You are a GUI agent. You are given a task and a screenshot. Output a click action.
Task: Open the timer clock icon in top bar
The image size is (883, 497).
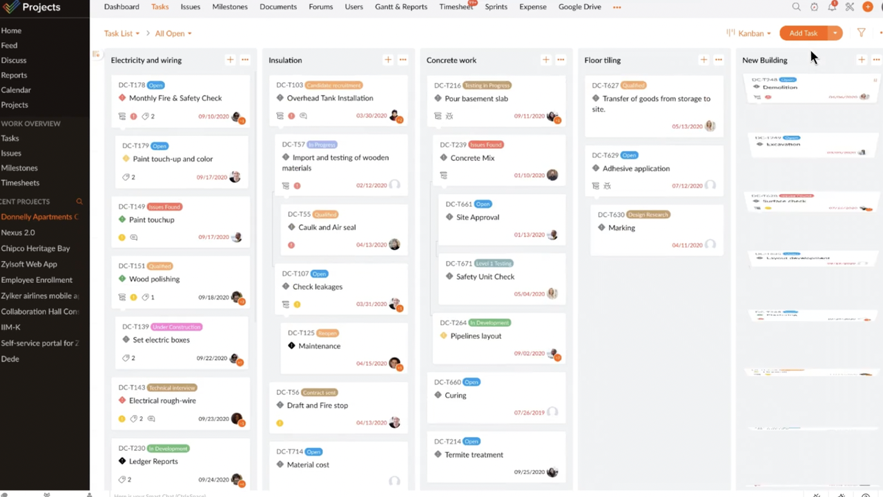(x=814, y=7)
